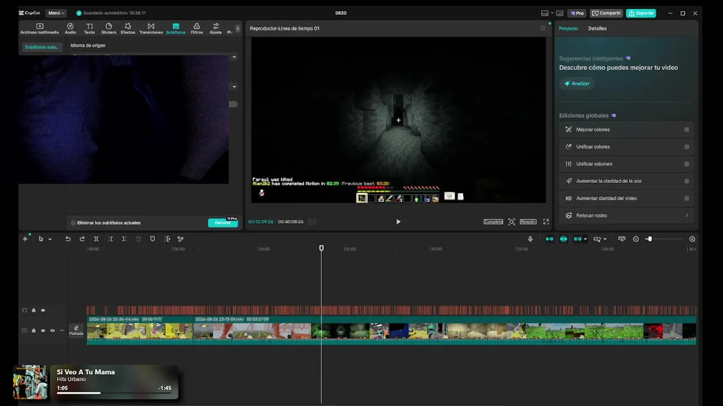This screenshot has width=723, height=406.
Task: Delete left of playhead icon
Action: click(110, 239)
